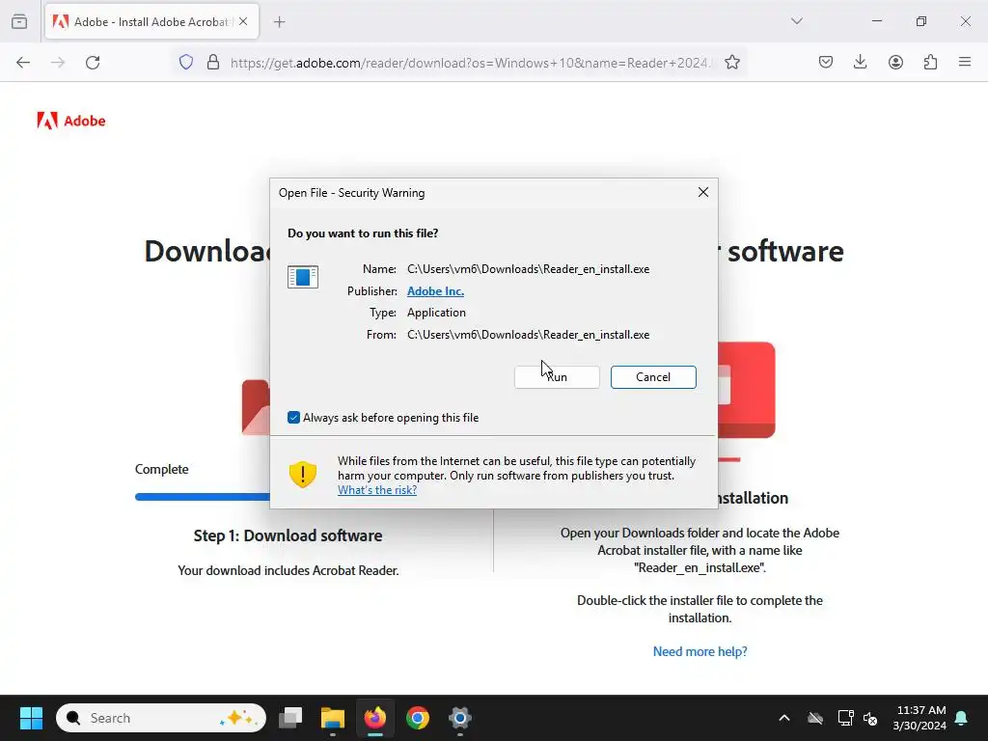Open the Firefox hamburger application menu

click(x=965, y=62)
